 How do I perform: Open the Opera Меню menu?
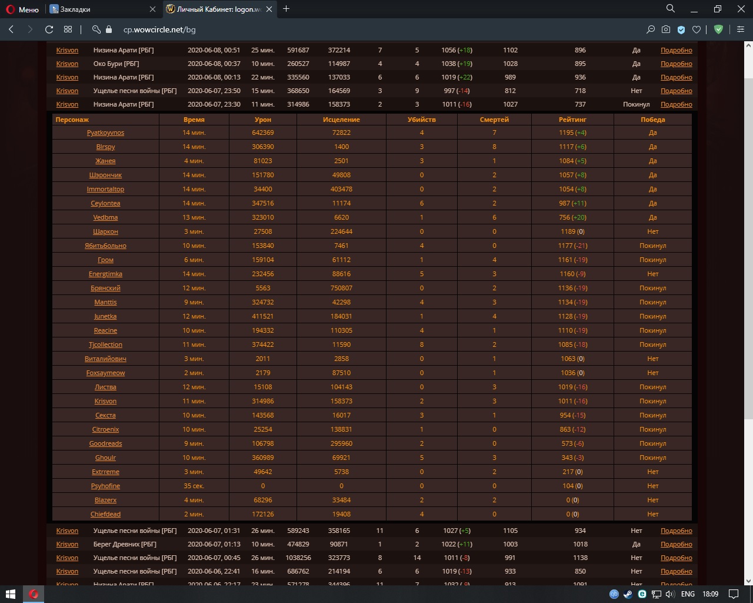(22, 9)
